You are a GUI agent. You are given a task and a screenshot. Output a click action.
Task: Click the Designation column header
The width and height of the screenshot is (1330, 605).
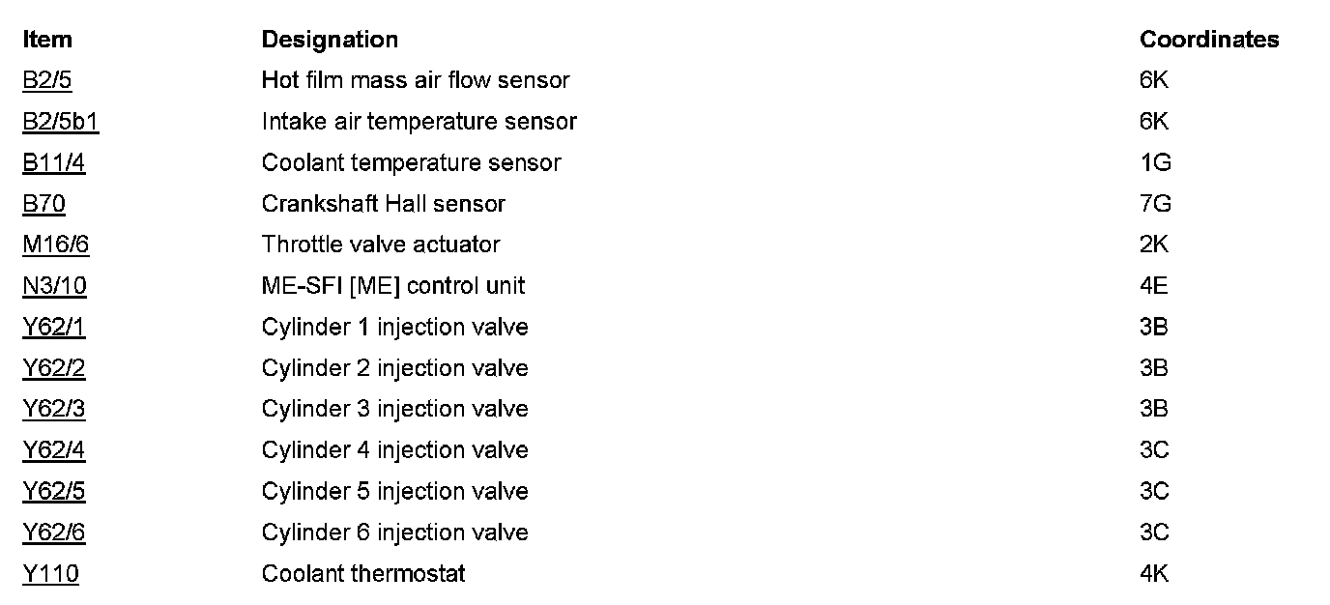[x=330, y=40]
